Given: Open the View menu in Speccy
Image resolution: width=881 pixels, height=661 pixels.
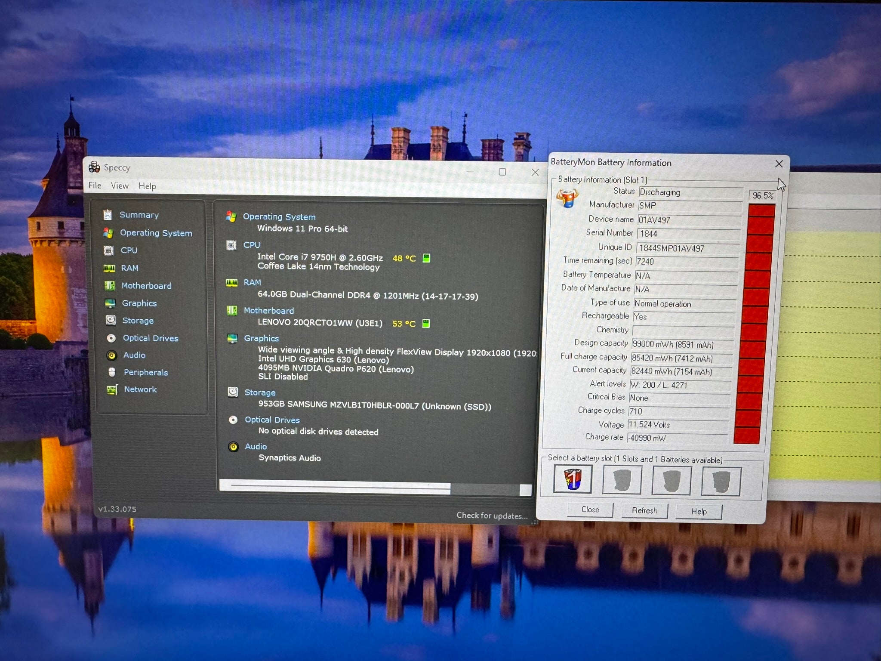Looking at the screenshot, I should pyautogui.click(x=120, y=185).
